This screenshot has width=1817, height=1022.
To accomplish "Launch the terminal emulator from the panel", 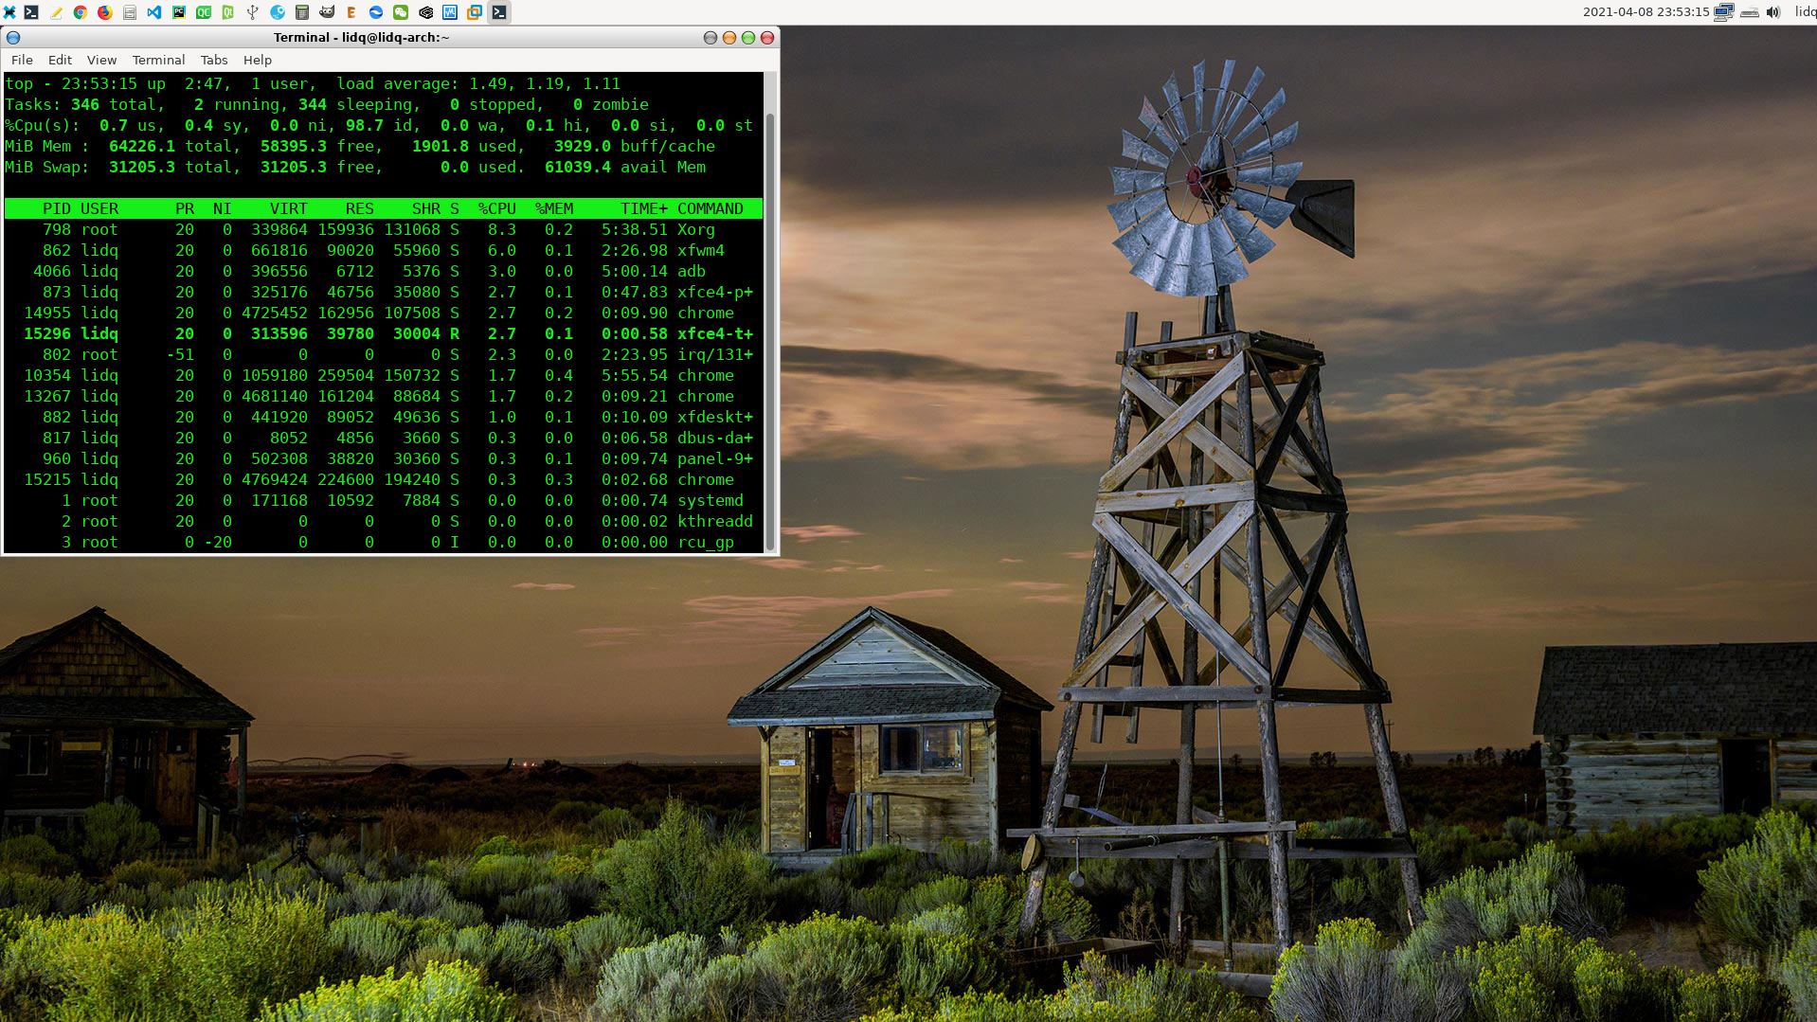I will click(31, 12).
